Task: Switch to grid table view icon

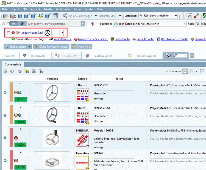Action: click(202, 71)
